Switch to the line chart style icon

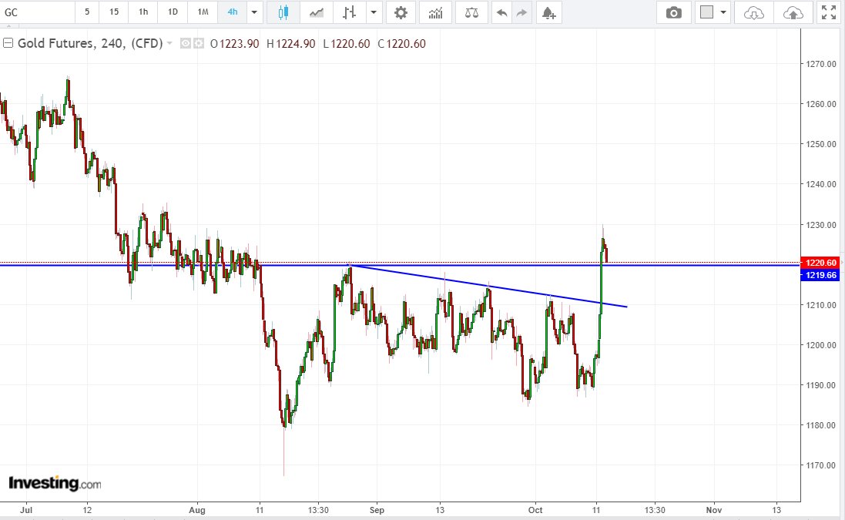317,12
